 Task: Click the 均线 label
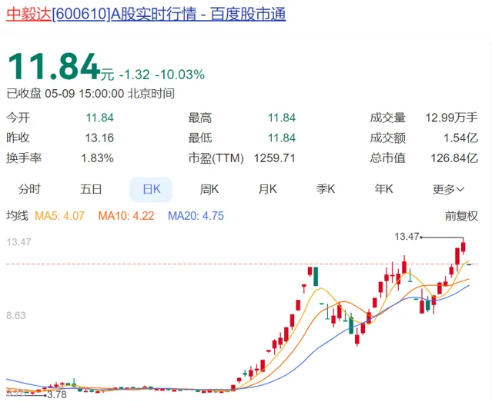tap(18, 216)
